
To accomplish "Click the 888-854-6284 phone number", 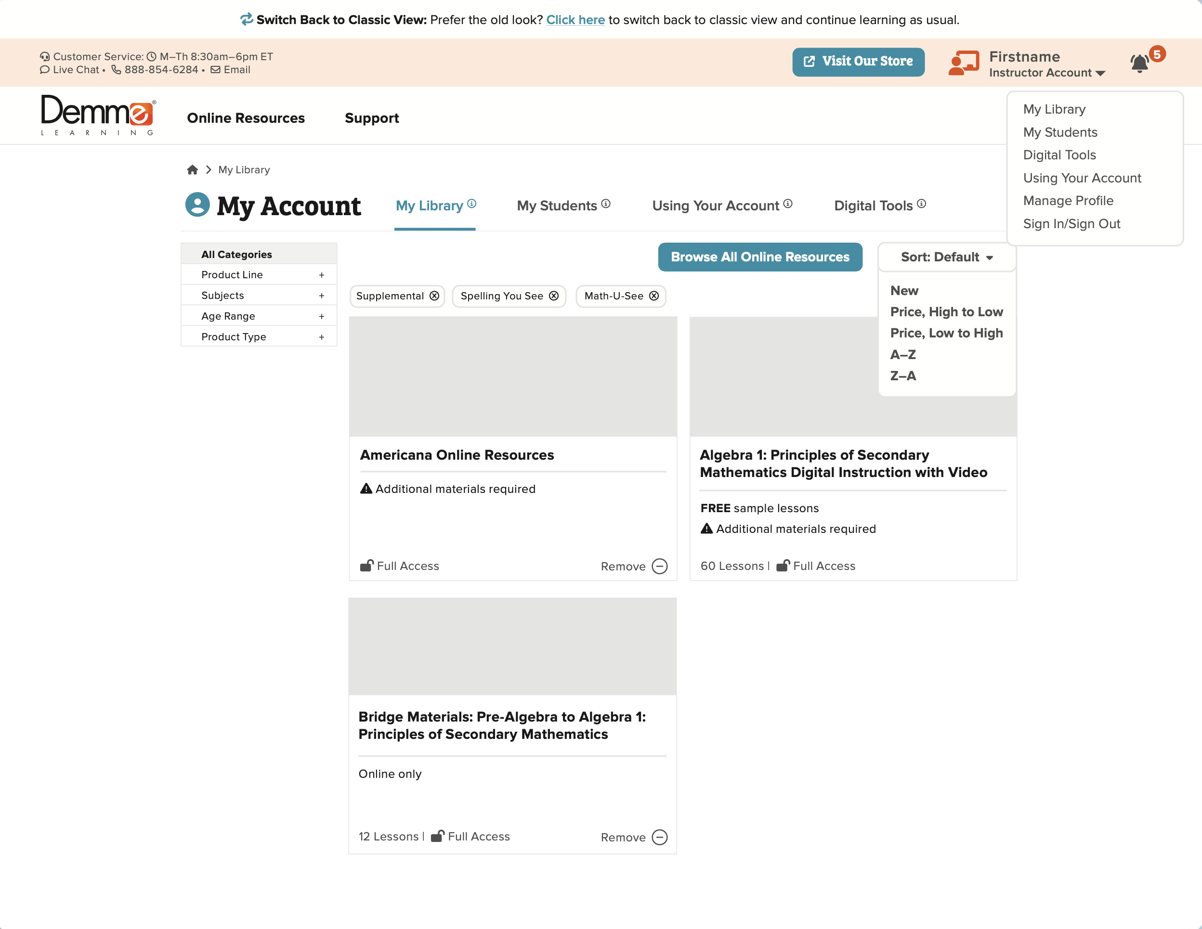I will [x=161, y=70].
